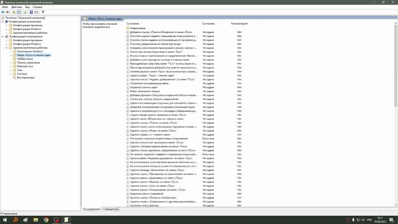This screenshot has width=398, height=224.
Task: Click the microphone icon in system tray
Action: coord(353,220)
